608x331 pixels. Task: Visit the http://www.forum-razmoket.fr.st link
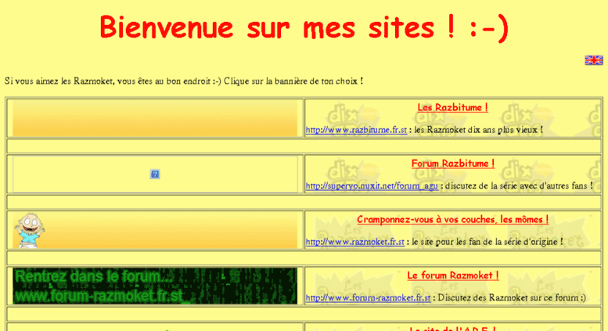click(368, 297)
